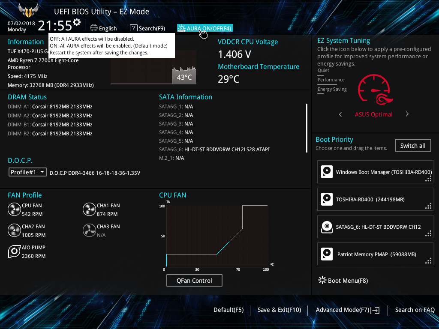
Task: Click SATA6G_1: N/A row
Action: [176, 107]
